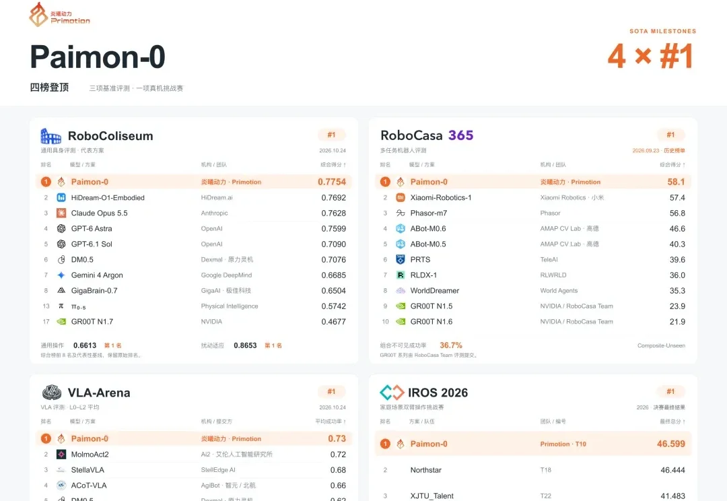Image resolution: width=727 pixels, height=501 pixels.
Task: Click the Primotion logo in the header
Action: click(59, 15)
